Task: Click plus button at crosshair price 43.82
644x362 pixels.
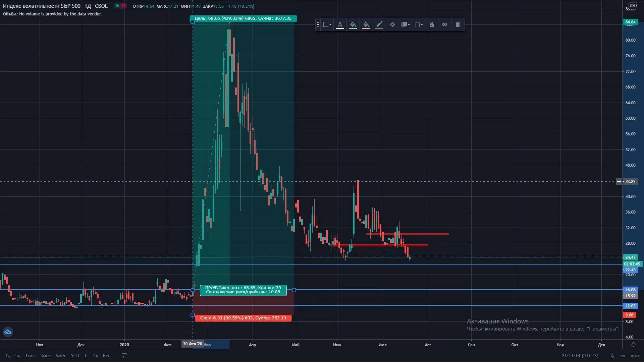Action: (x=619, y=181)
